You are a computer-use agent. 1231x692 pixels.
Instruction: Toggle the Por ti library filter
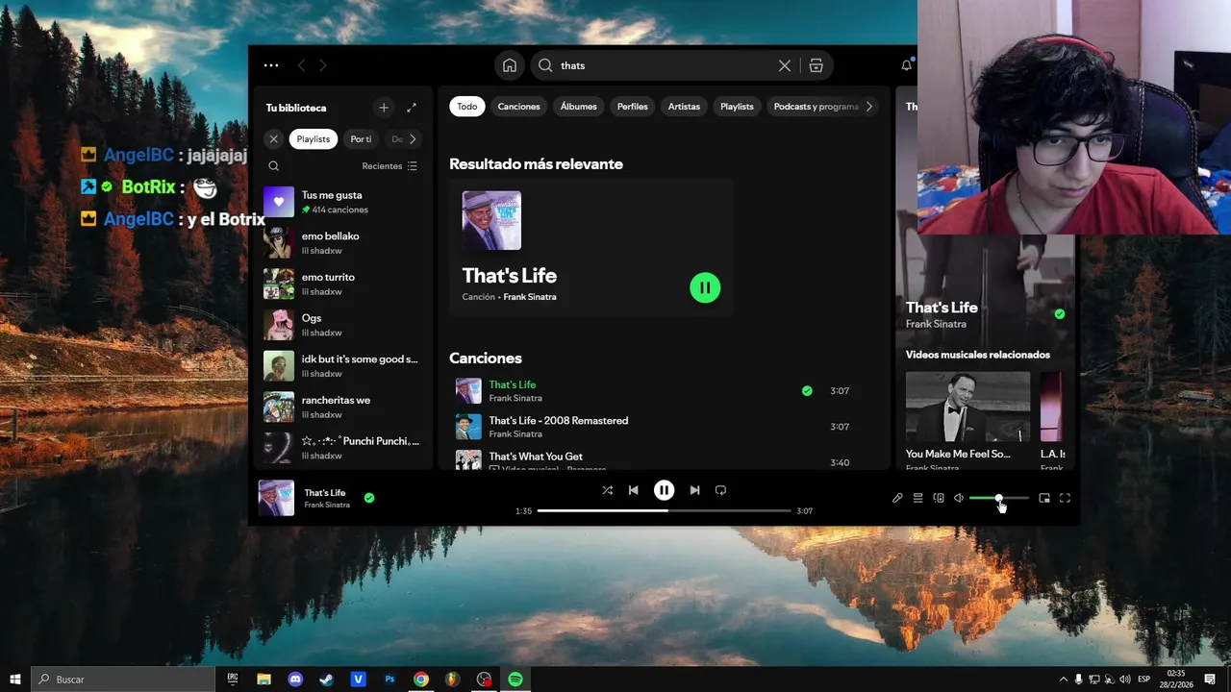[x=361, y=139]
